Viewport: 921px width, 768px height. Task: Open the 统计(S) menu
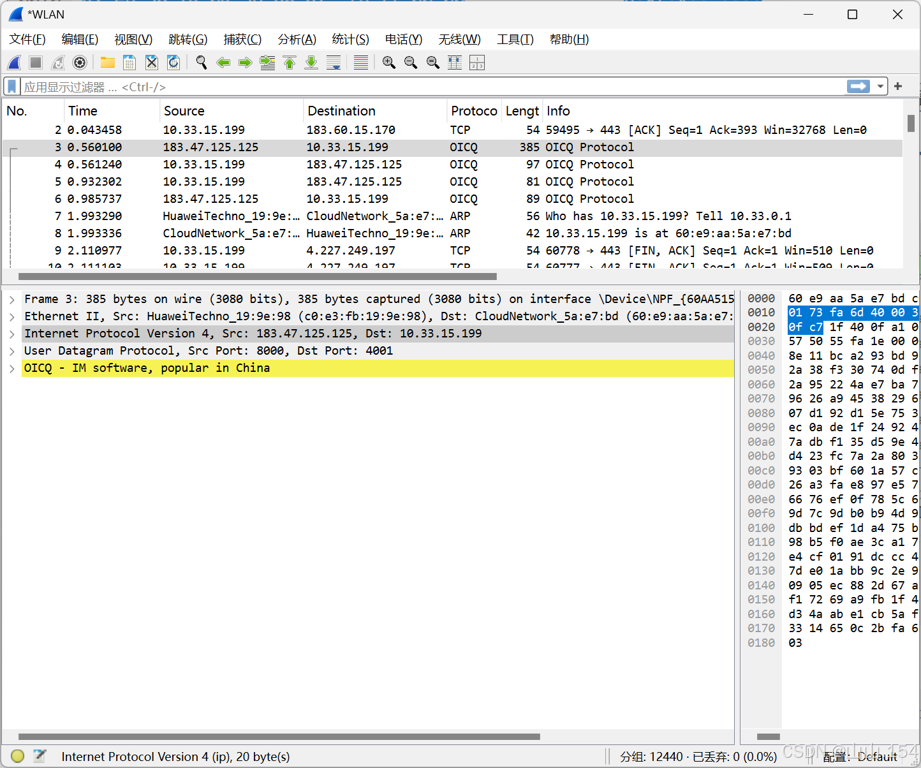tap(351, 40)
